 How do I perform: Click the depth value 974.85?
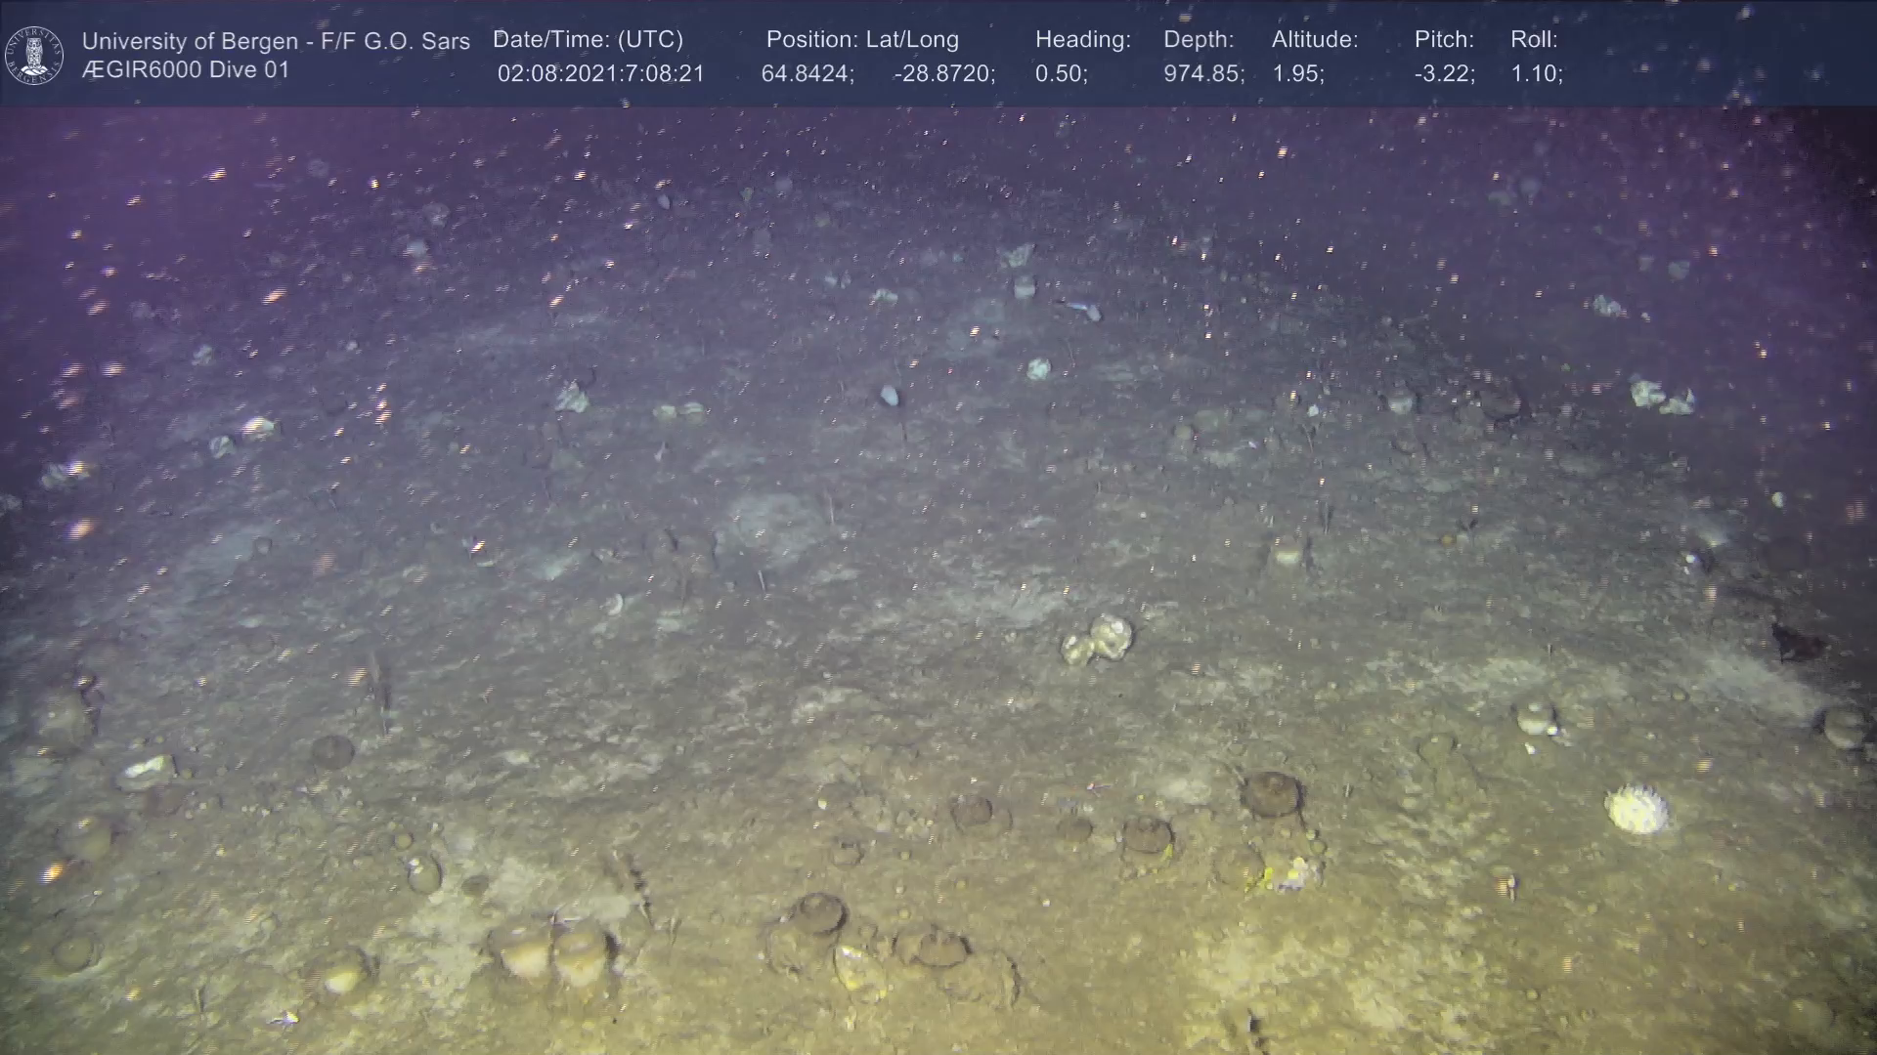[1203, 74]
